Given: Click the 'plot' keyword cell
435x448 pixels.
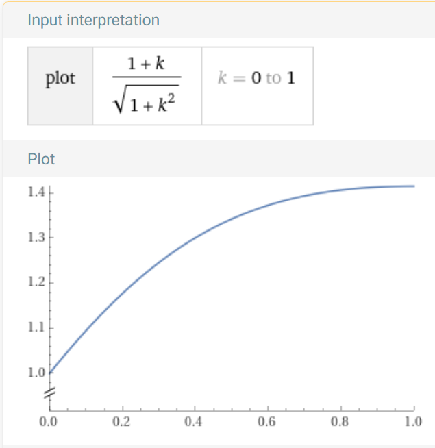Looking at the screenshot, I should pos(60,86).
